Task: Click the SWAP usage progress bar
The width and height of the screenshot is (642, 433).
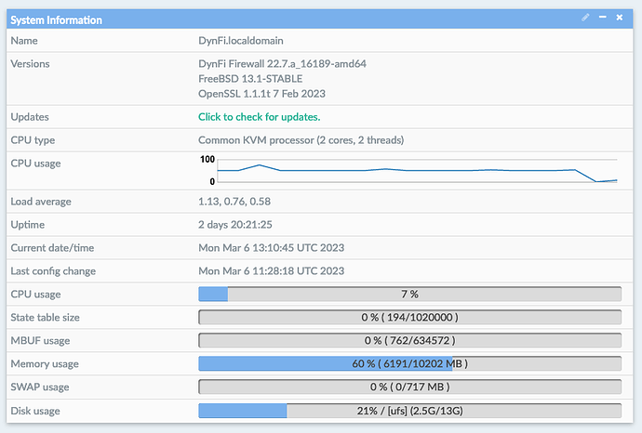Action: (x=409, y=387)
